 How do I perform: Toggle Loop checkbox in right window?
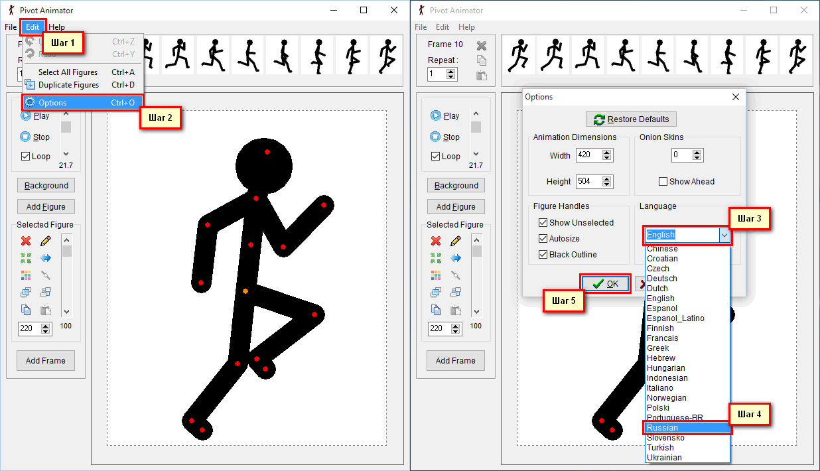[436, 157]
